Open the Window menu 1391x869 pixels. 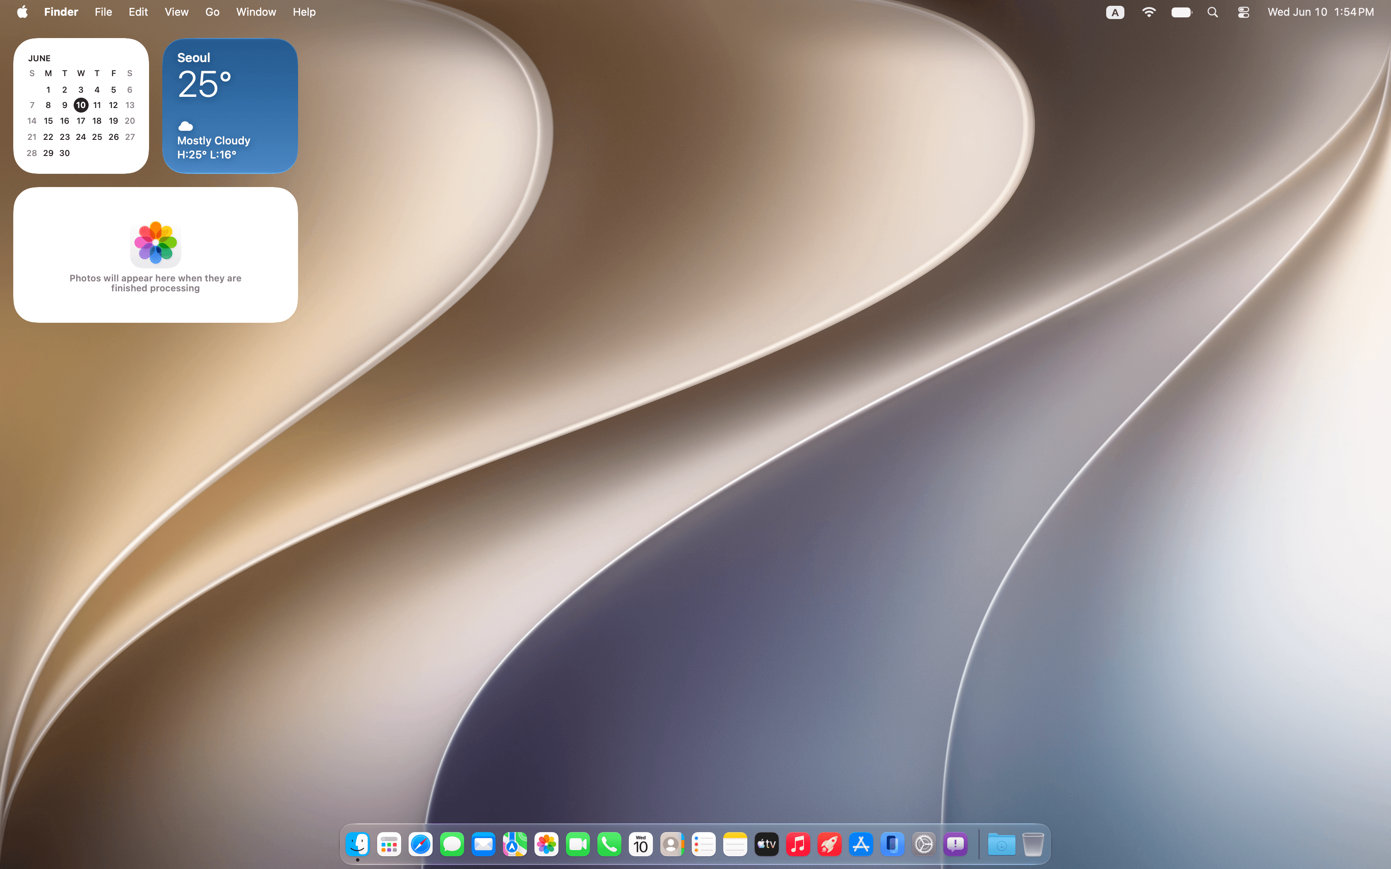tap(256, 12)
